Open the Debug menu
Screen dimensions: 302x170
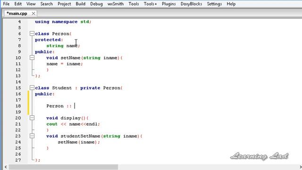click(96, 4)
